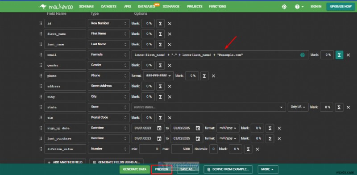Open calendar for last_purchase end date
Viewport: 357px width, 175px height.
(x=198, y=138)
